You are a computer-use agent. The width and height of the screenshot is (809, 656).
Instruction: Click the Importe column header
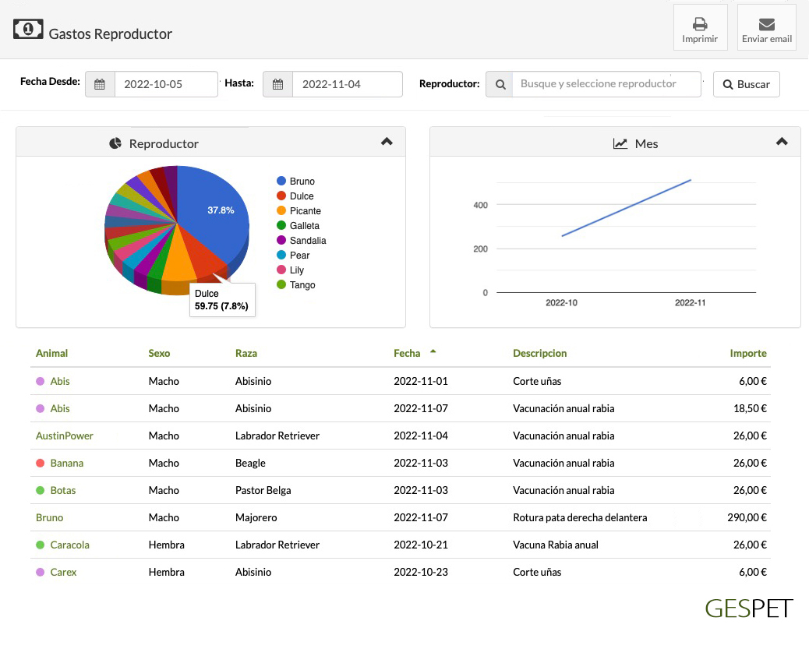pos(747,353)
